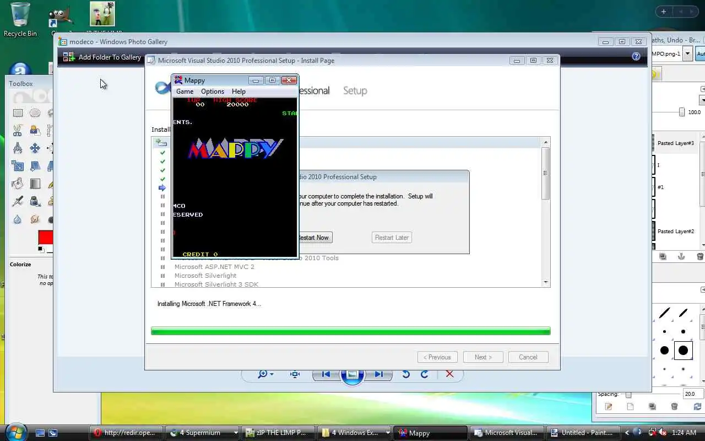
Task: Click the Restart Now button
Action: pos(314,238)
